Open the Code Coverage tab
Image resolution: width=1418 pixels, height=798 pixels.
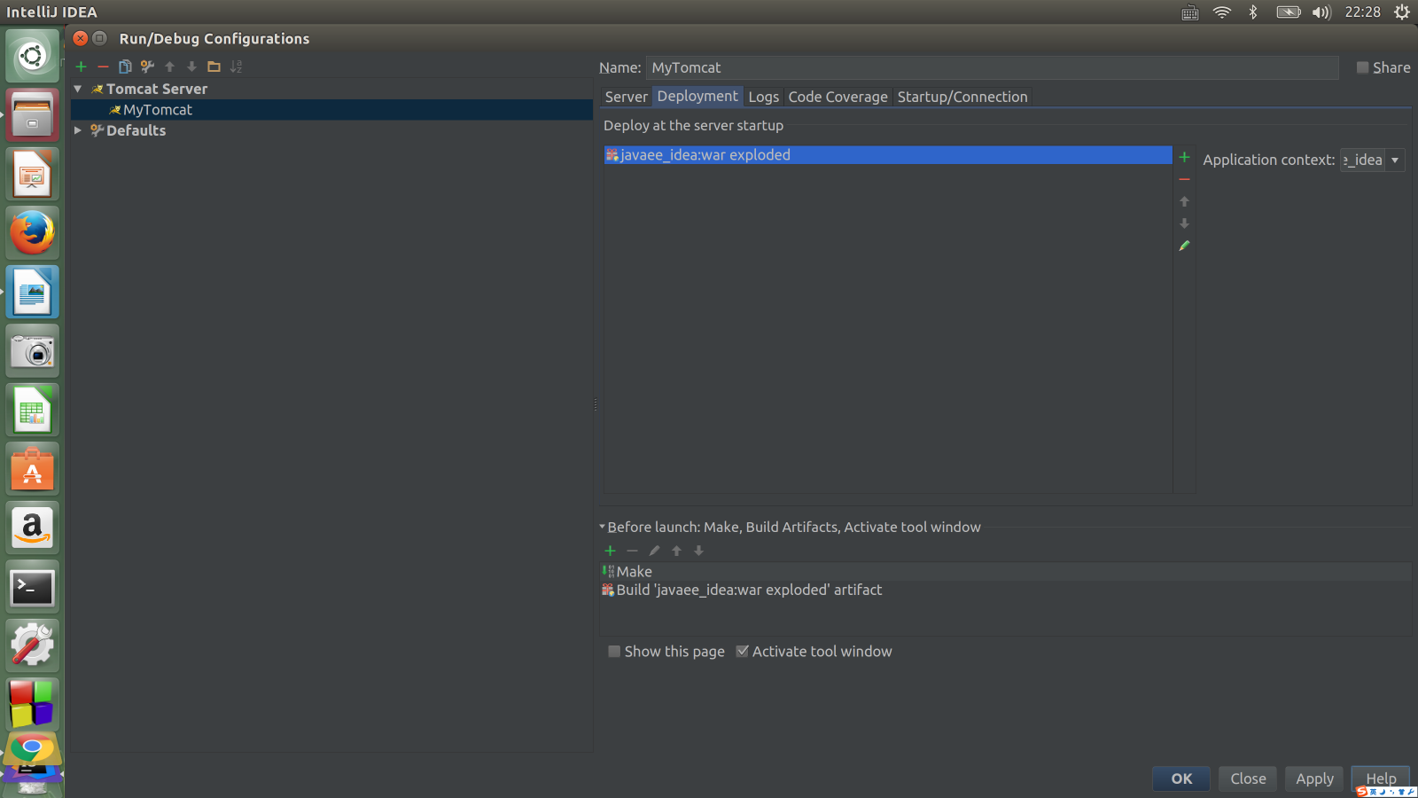[x=838, y=97]
